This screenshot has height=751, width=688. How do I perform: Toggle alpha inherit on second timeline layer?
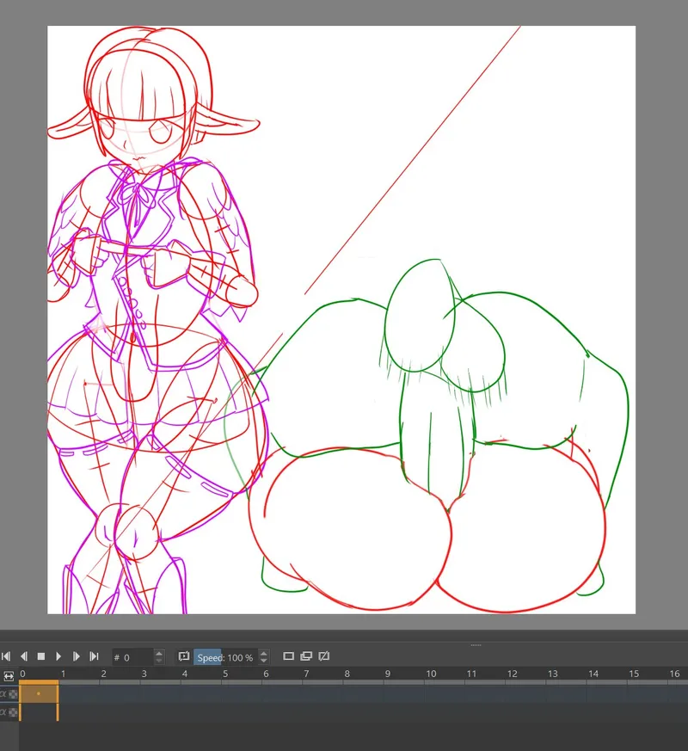pyautogui.click(x=3, y=712)
